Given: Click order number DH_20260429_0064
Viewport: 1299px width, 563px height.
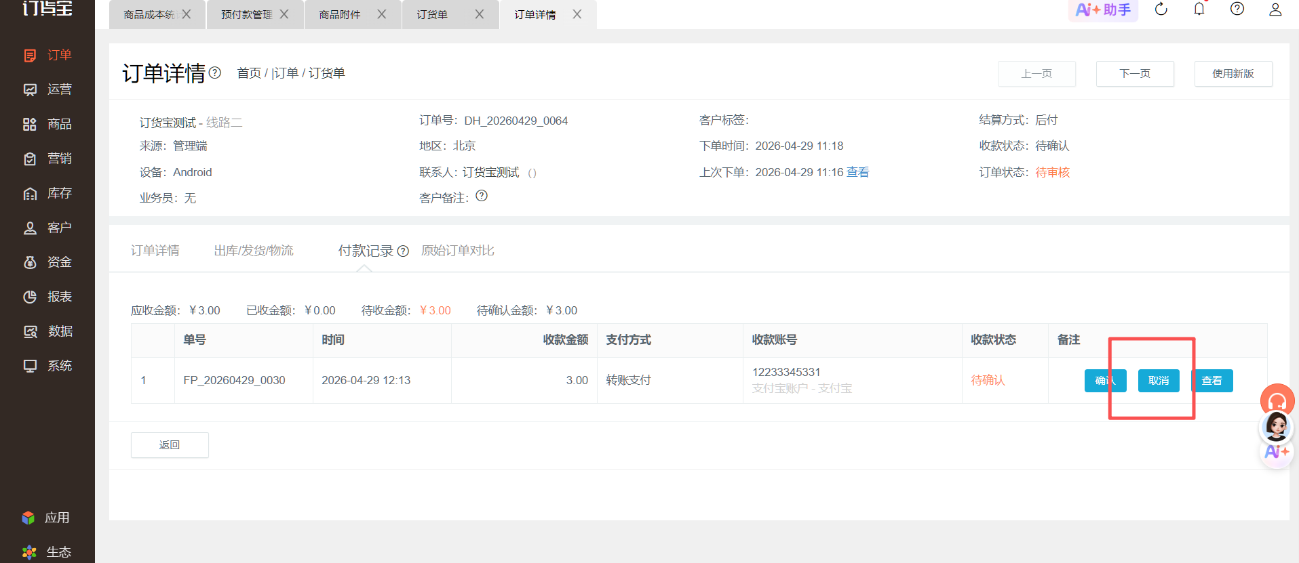Looking at the screenshot, I should 516,121.
